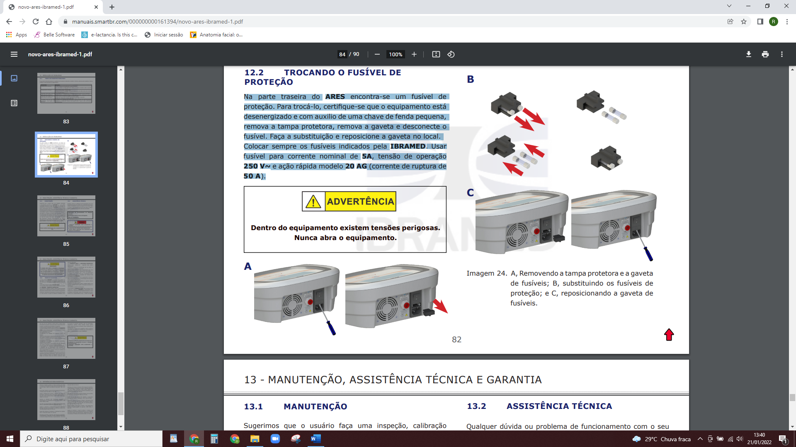This screenshot has height=447, width=796.
Task: Open e-lactancia bookmark
Action: point(109,35)
